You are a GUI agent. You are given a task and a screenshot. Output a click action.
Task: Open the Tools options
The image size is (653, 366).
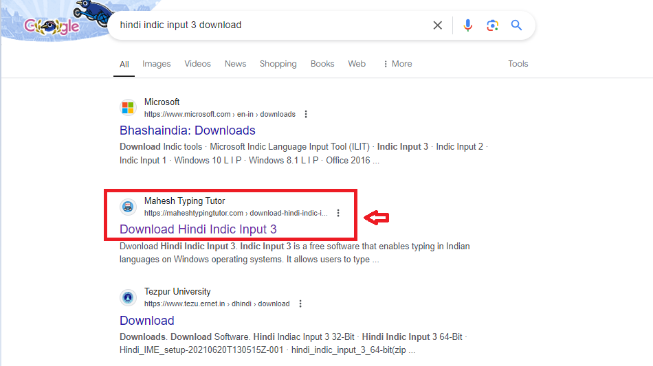pyautogui.click(x=518, y=64)
